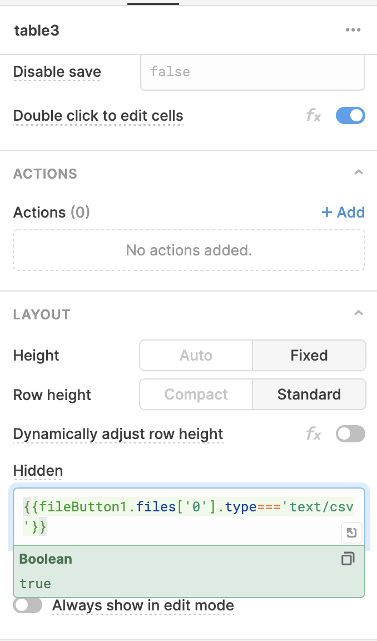Image resolution: width=377 pixels, height=641 pixels.
Task: Choose Standard row height
Action: (x=309, y=395)
